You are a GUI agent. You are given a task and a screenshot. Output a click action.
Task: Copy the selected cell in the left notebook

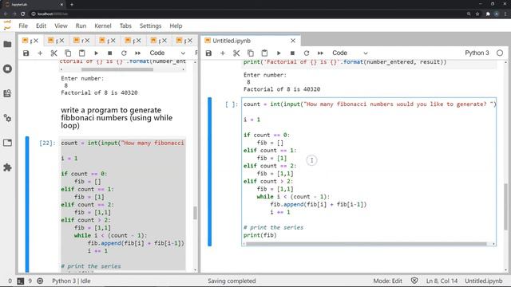(68, 53)
